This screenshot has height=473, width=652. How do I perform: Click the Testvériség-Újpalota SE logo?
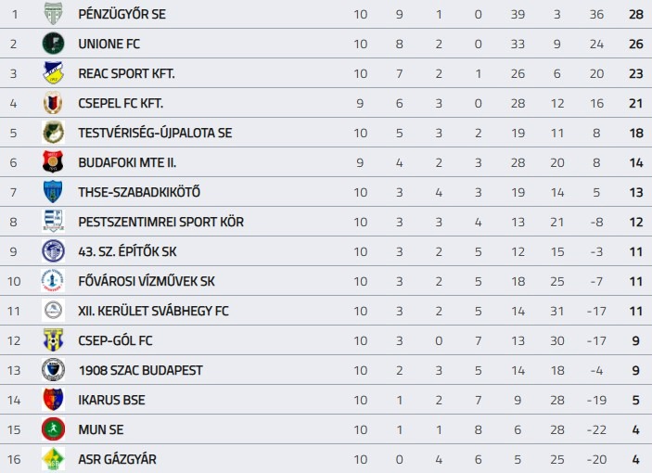pyautogui.click(x=53, y=133)
